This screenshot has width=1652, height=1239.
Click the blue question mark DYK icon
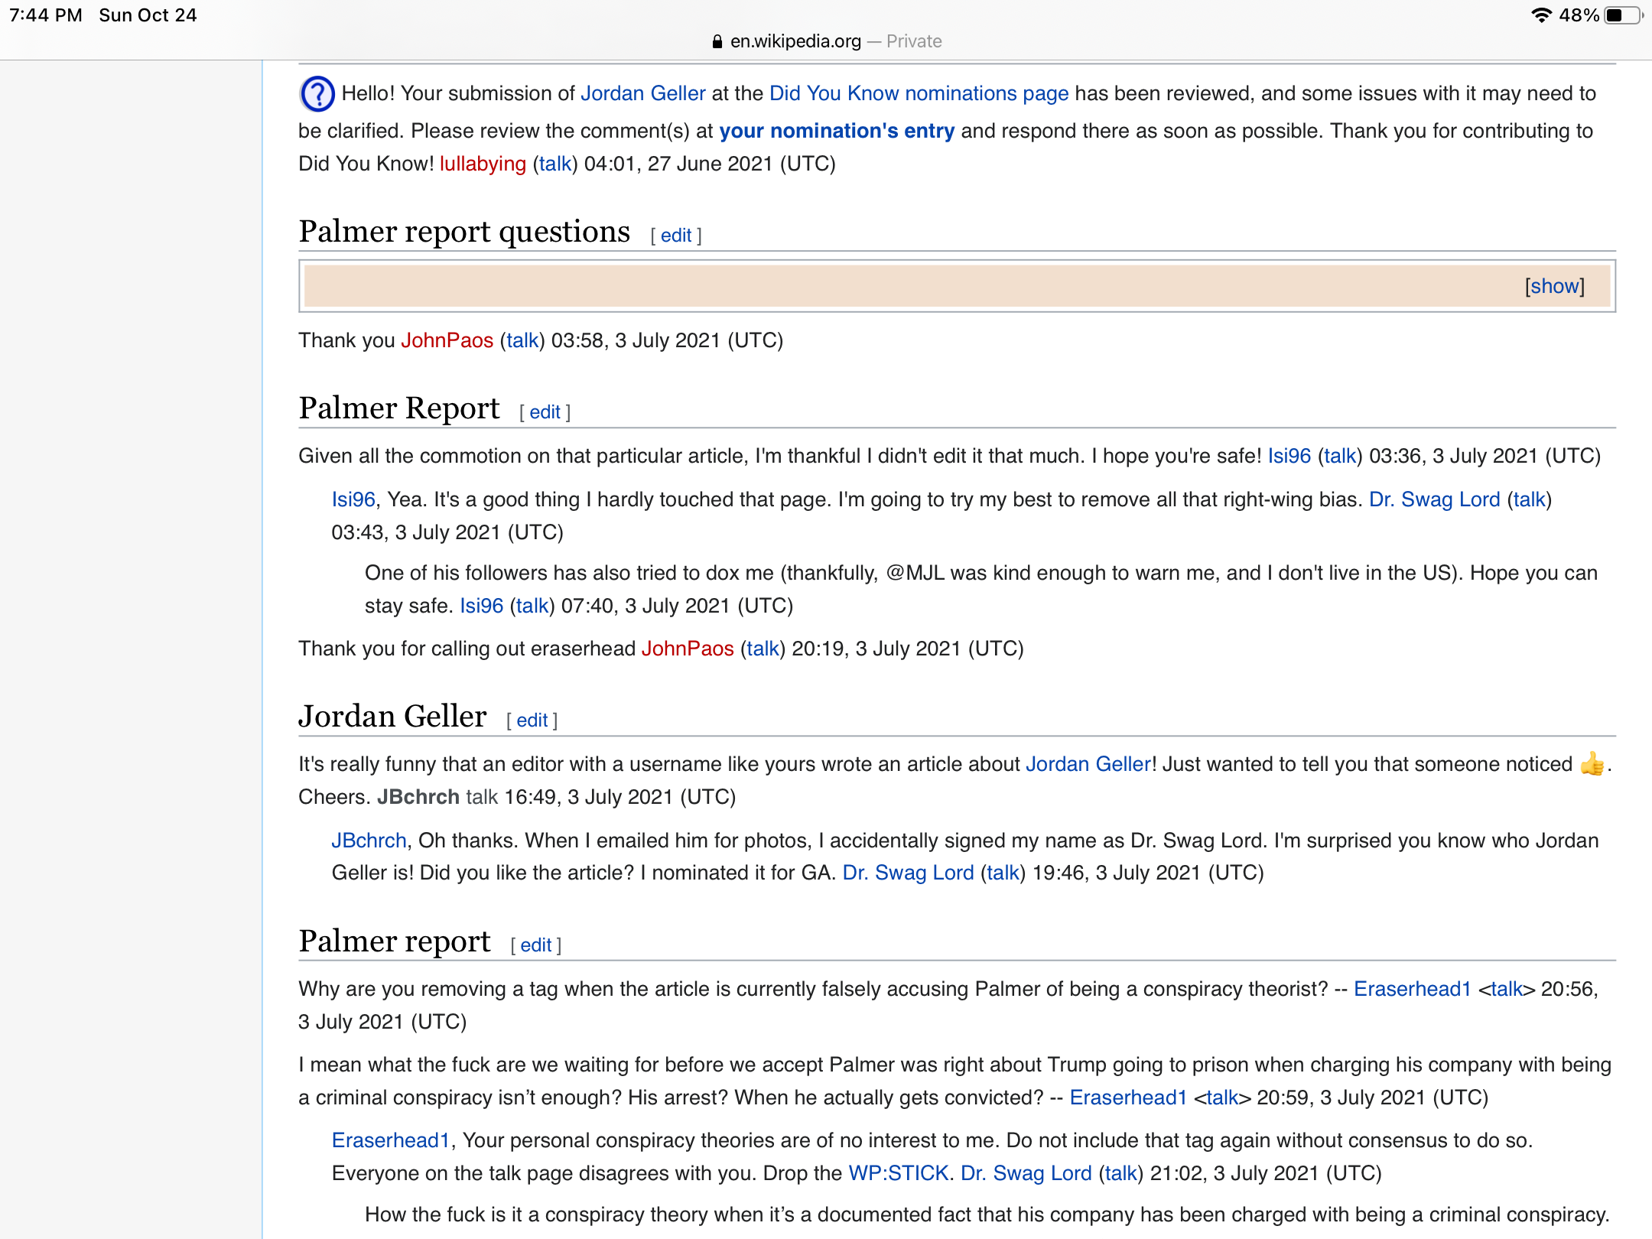(x=317, y=94)
